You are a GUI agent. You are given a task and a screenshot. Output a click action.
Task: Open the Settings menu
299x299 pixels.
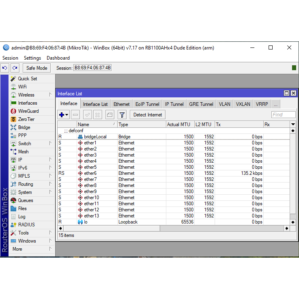coord(32,58)
